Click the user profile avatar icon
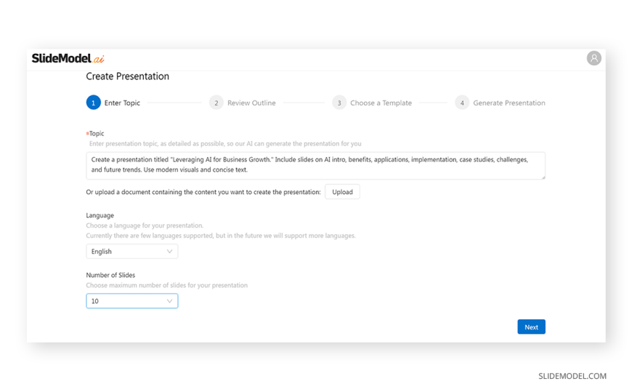 point(593,58)
